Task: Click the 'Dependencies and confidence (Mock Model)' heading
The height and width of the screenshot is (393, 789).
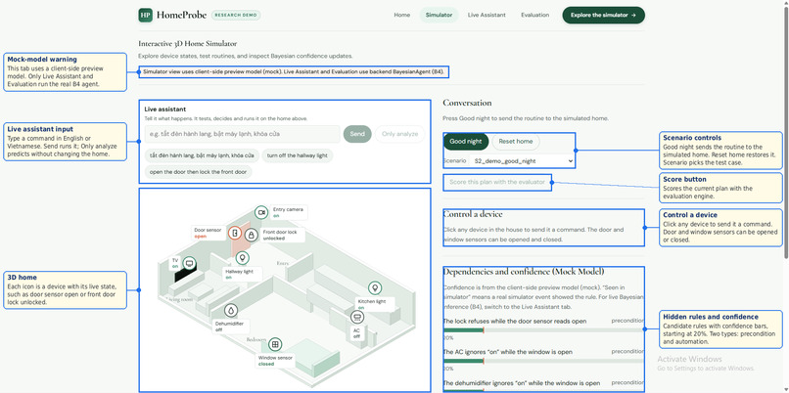Action: pos(524,272)
